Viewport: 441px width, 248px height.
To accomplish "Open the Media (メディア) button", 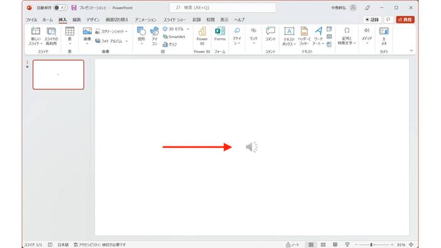I will click(367, 36).
